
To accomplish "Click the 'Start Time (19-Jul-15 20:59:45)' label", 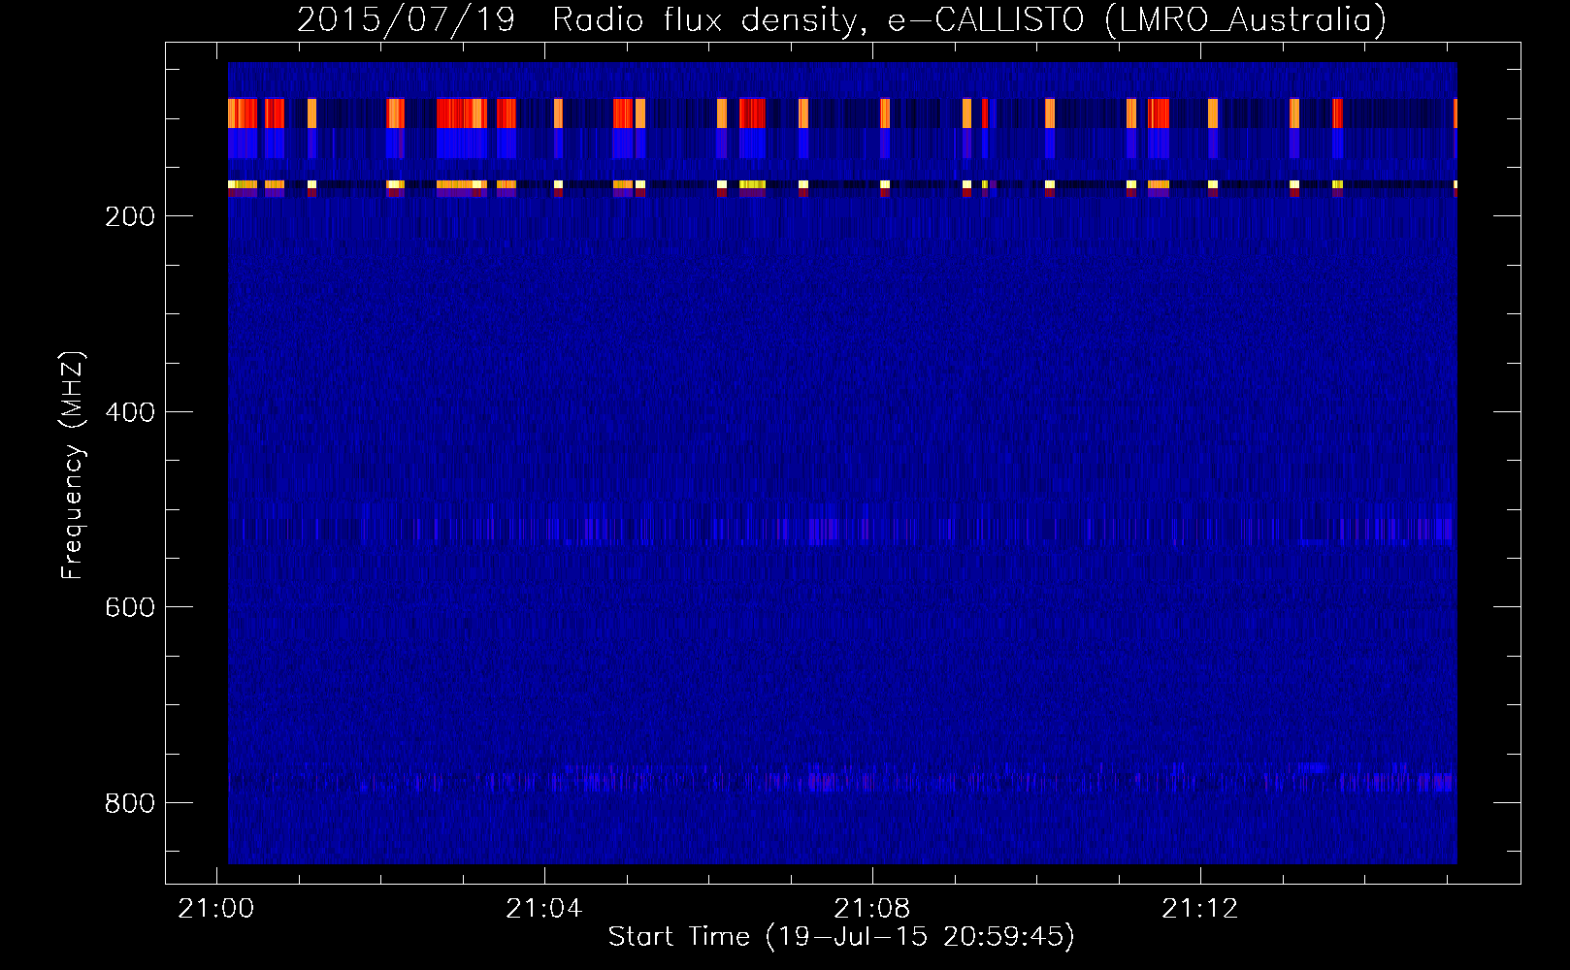I will click(x=841, y=937).
